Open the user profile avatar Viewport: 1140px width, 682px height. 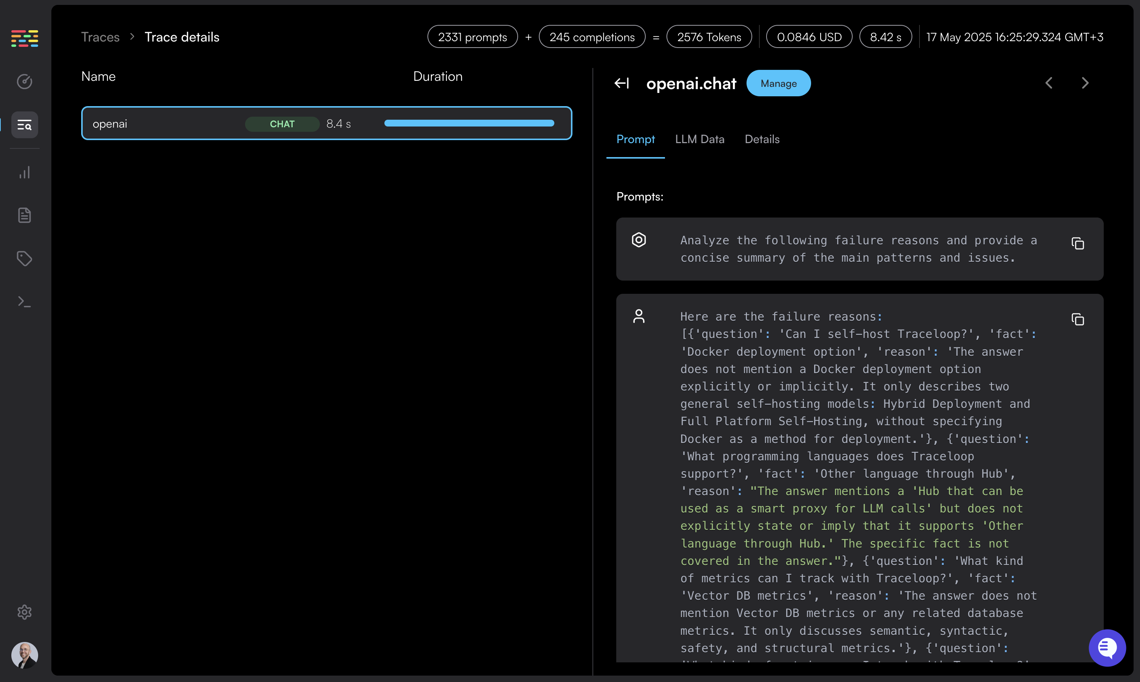[x=24, y=654]
